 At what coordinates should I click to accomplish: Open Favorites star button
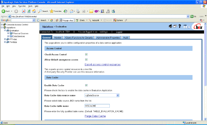click(56, 11)
